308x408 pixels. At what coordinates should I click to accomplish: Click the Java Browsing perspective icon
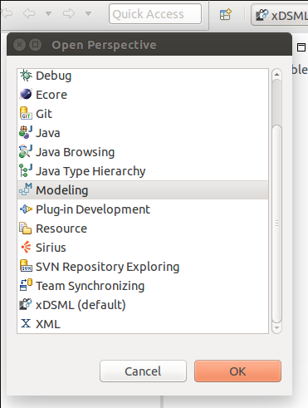pos(26,152)
